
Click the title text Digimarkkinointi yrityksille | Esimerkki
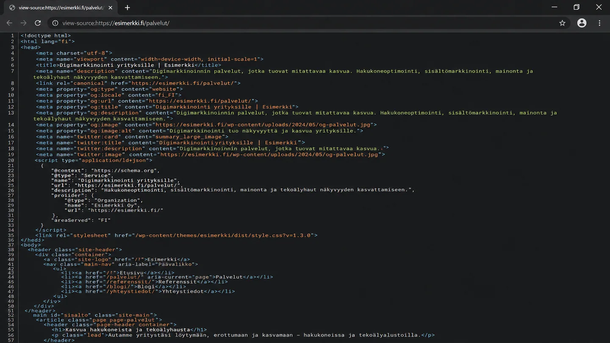pos(127,65)
